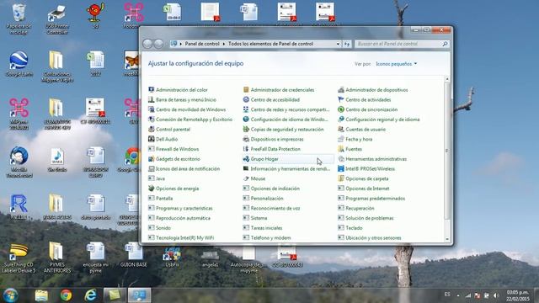Click the Centro de accesibilidad icon

click(x=246, y=99)
